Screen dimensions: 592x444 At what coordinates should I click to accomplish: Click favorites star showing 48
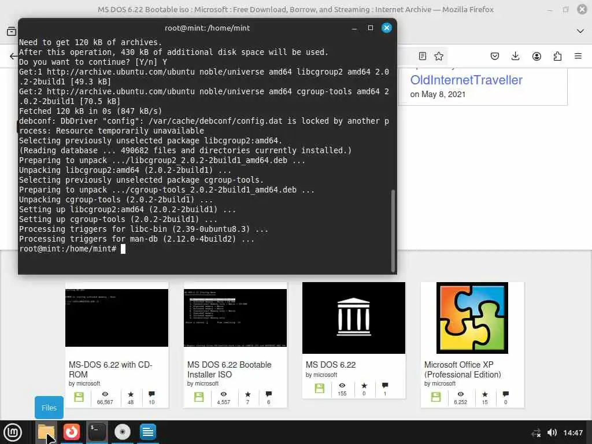131,394
